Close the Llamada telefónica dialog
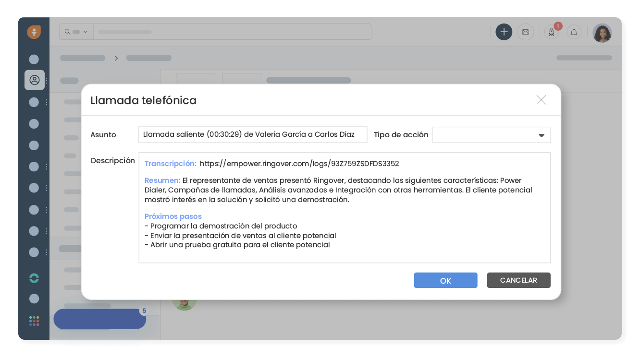The height and width of the screenshot is (358, 640). click(x=541, y=100)
